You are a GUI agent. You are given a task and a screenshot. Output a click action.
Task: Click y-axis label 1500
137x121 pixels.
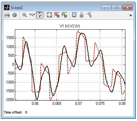pos(10,38)
